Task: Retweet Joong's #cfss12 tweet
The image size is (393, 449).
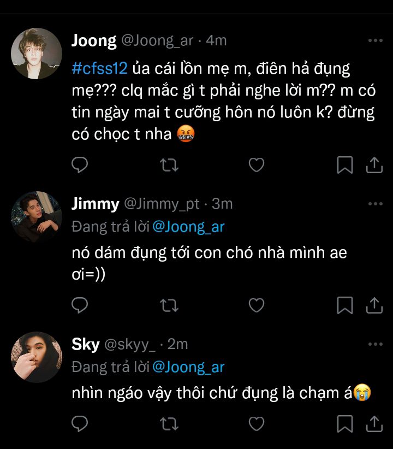Action: (x=169, y=164)
